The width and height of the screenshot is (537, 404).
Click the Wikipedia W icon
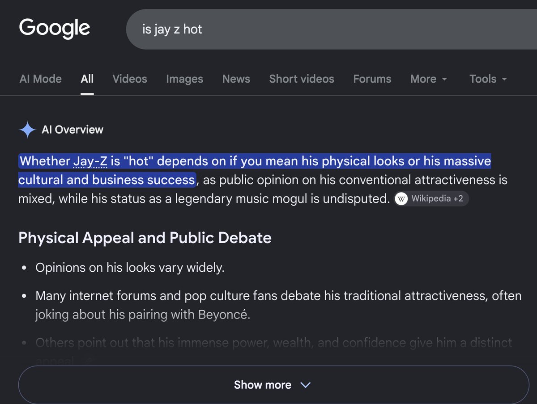[402, 199]
